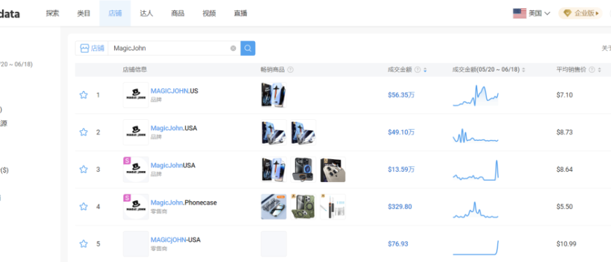Open second product thumbnail of MagicJohn.USA
611x262 pixels.
[303, 132]
